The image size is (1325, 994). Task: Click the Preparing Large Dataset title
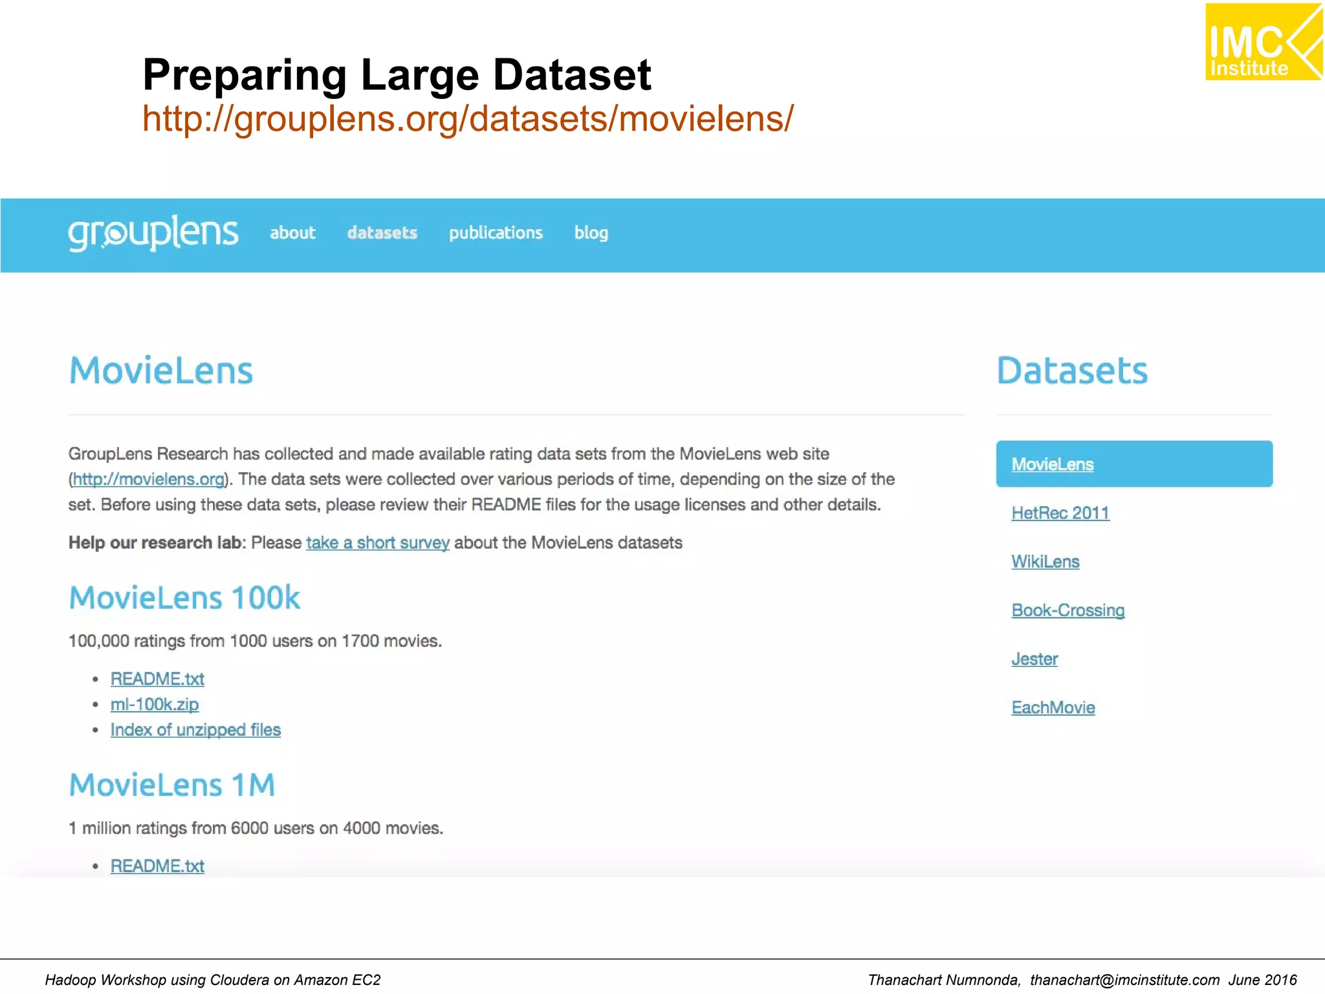(397, 74)
